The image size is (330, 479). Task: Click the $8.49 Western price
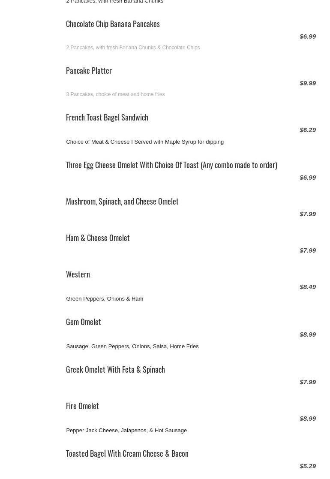coord(308,287)
